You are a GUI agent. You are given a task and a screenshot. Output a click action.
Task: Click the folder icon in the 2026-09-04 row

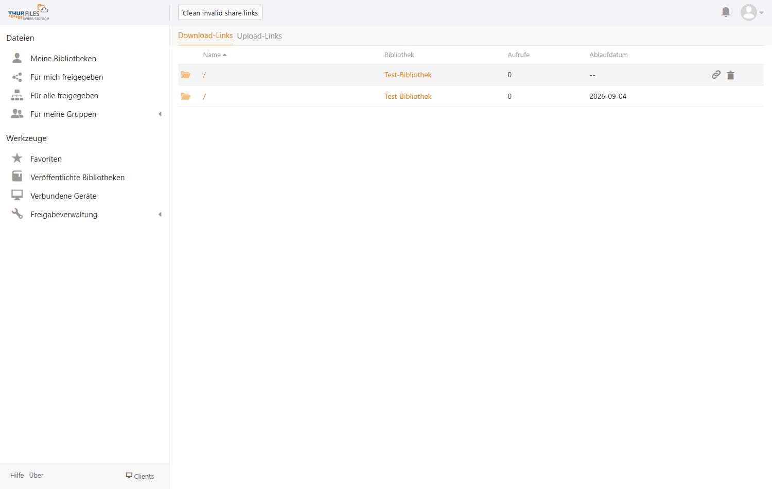pos(186,96)
